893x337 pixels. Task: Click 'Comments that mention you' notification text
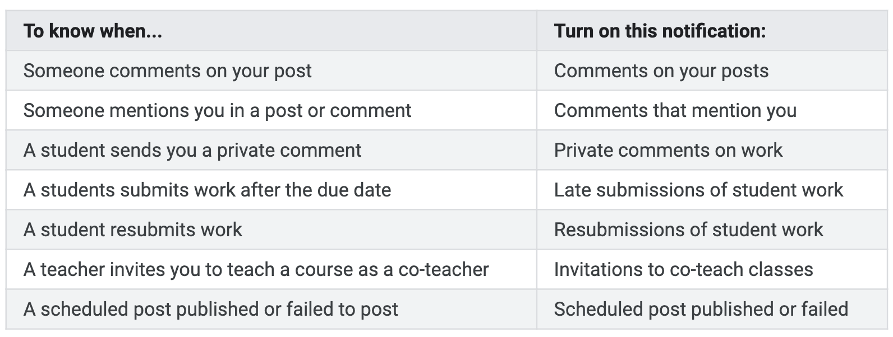point(675,111)
